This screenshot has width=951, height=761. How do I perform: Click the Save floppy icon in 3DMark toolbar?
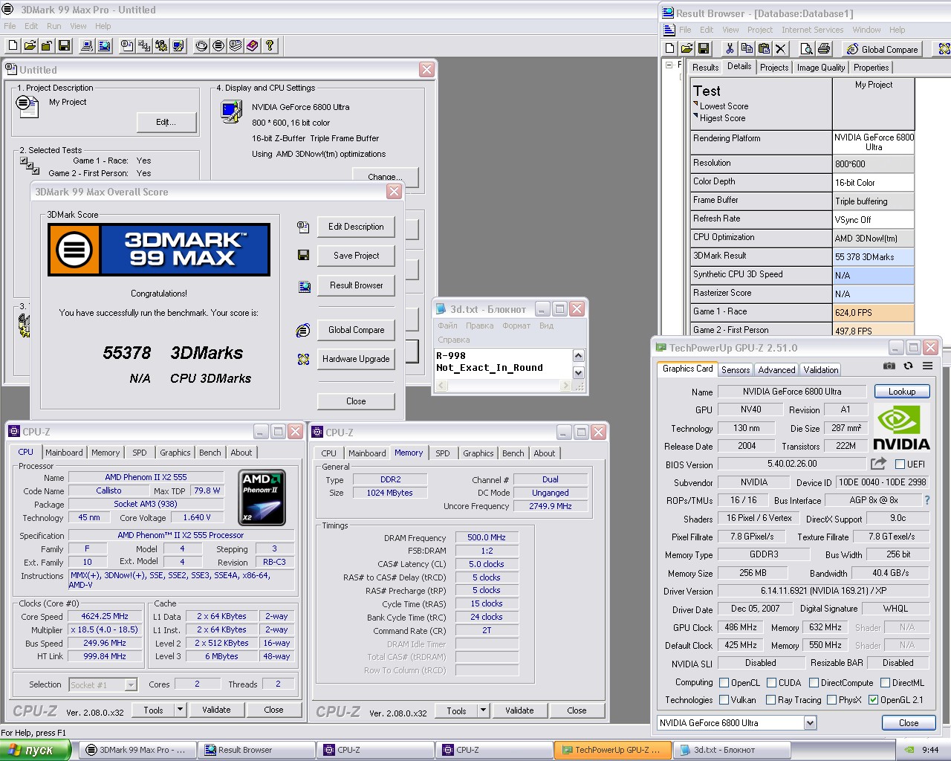pyautogui.click(x=64, y=46)
